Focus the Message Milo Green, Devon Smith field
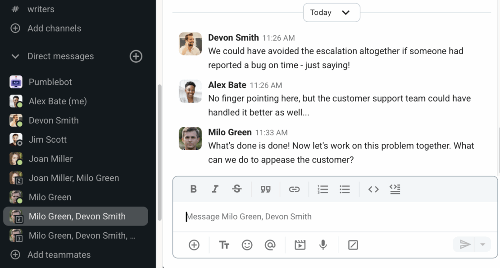The image size is (500, 268). click(x=333, y=217)
